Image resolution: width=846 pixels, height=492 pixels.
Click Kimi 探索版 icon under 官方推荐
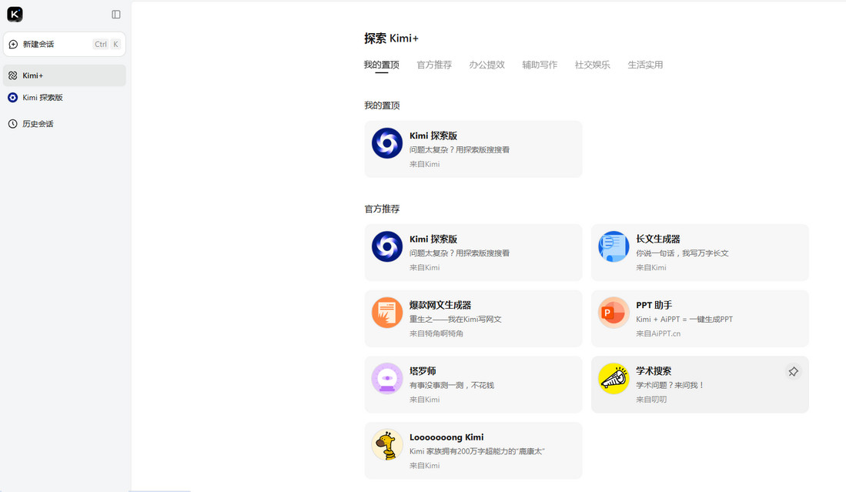(387, 246)
